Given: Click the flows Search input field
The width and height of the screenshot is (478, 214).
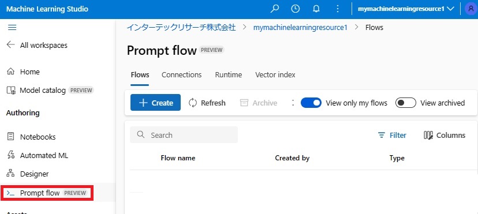Looking at the screenshot, I should 184,135.
